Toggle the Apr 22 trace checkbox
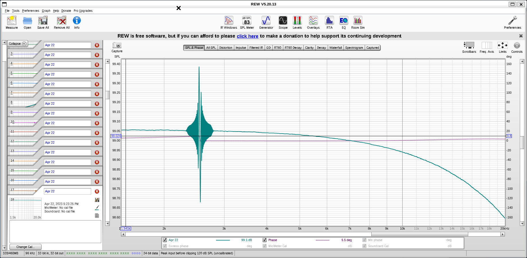 coord(165,240)
